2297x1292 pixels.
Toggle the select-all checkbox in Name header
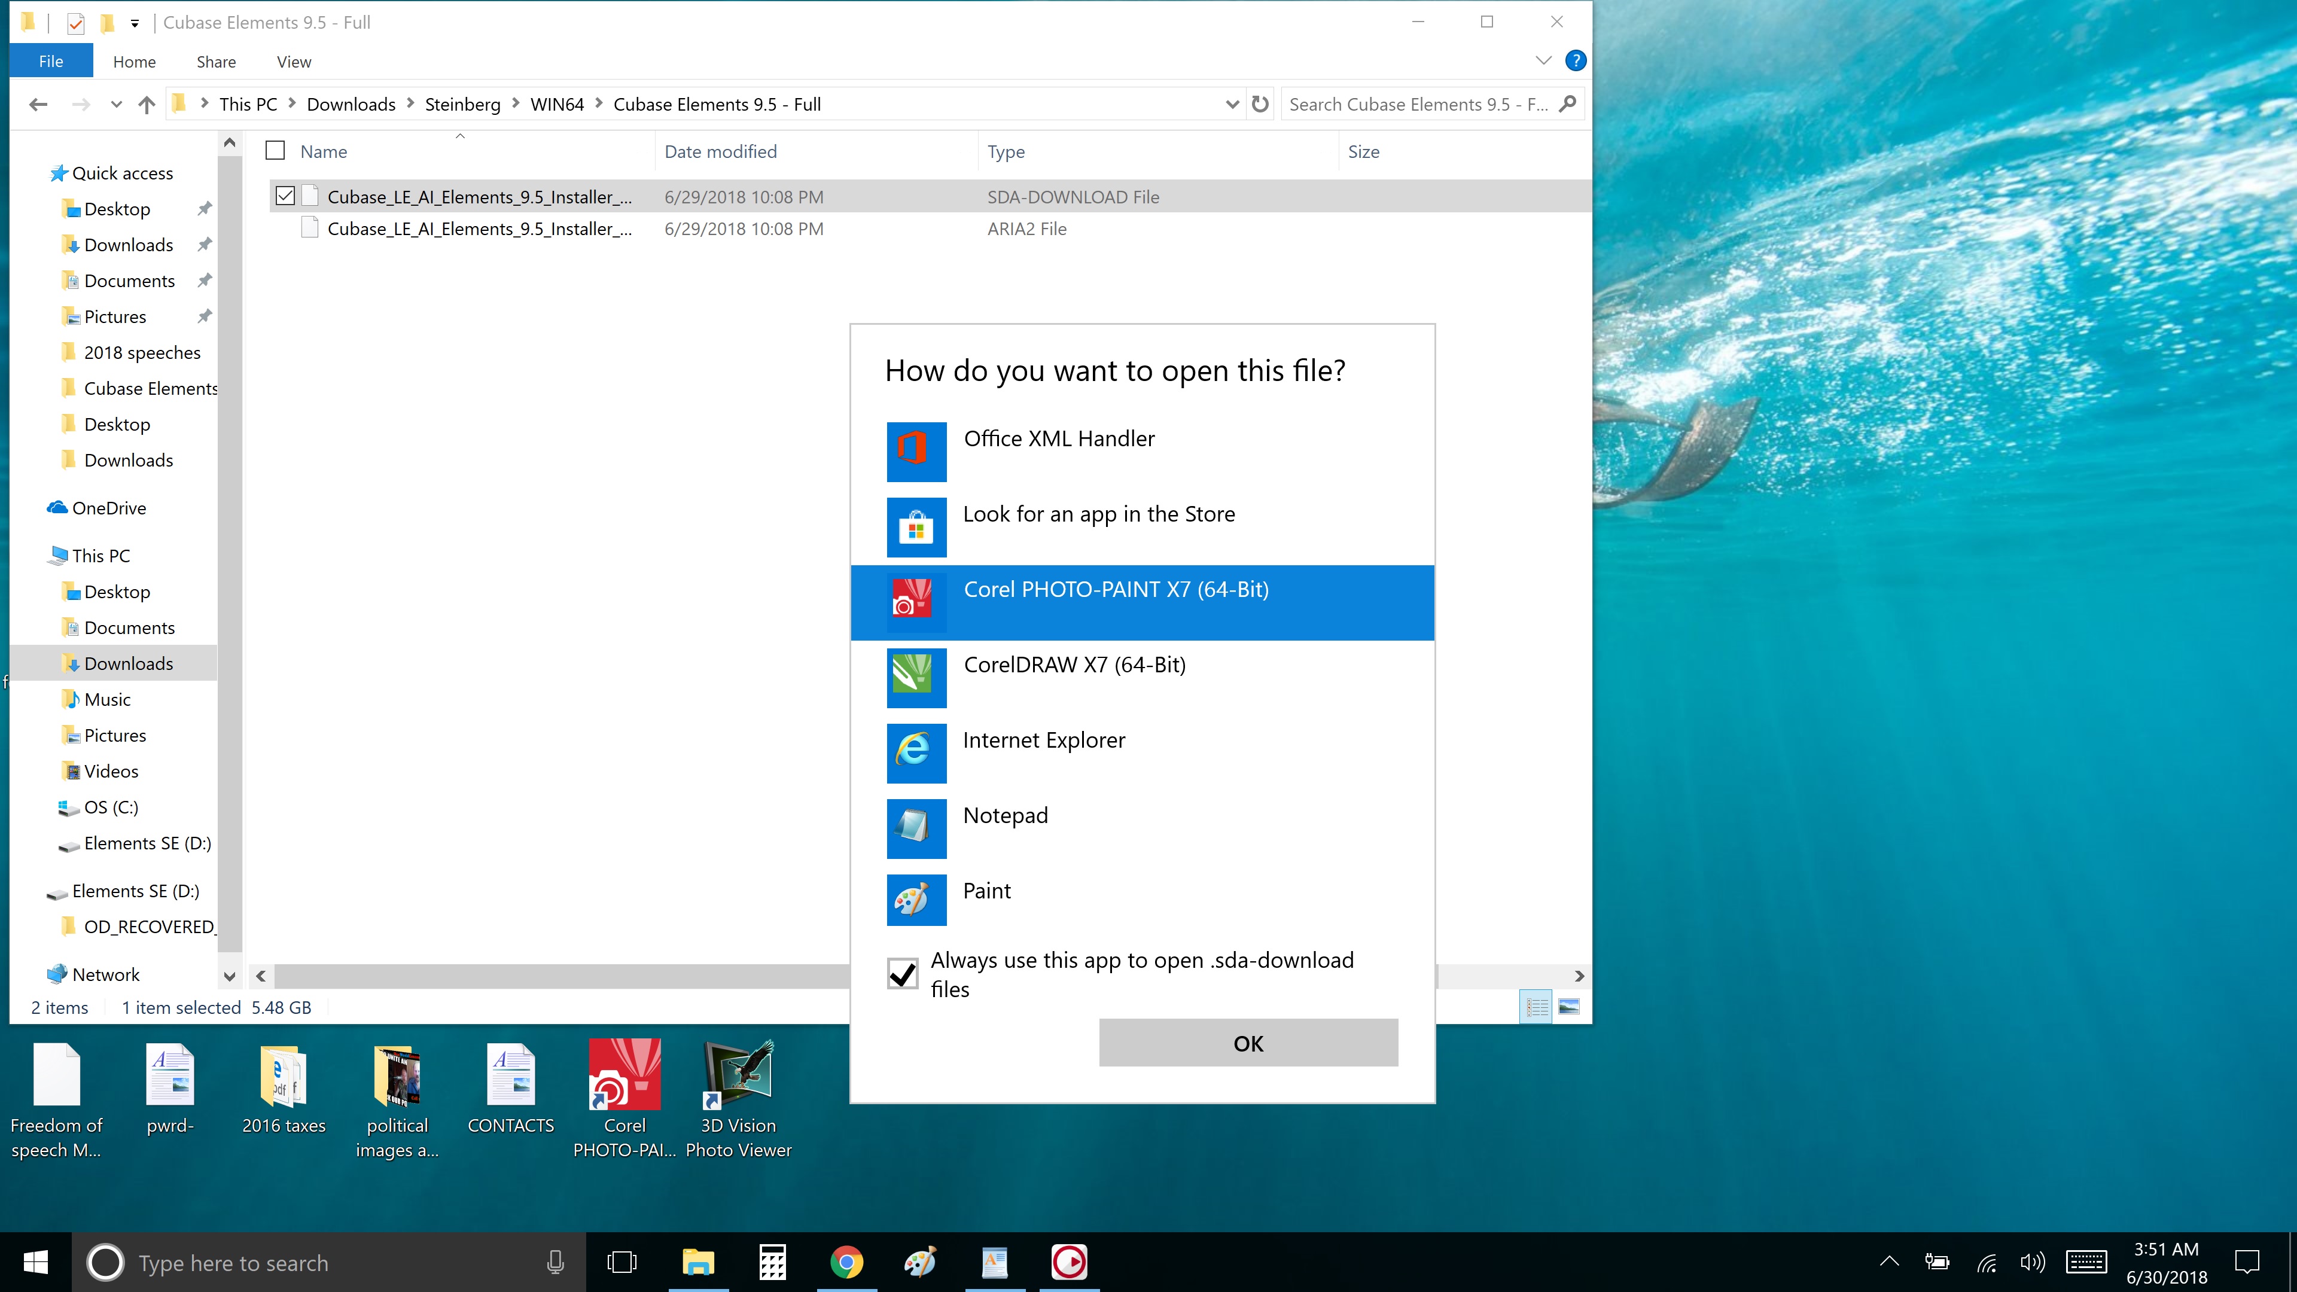(276, 151)
